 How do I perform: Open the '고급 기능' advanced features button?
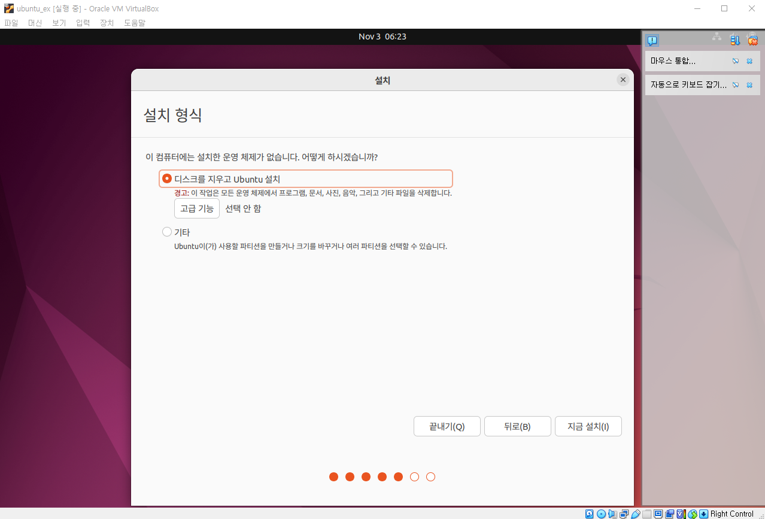point(197,208)
